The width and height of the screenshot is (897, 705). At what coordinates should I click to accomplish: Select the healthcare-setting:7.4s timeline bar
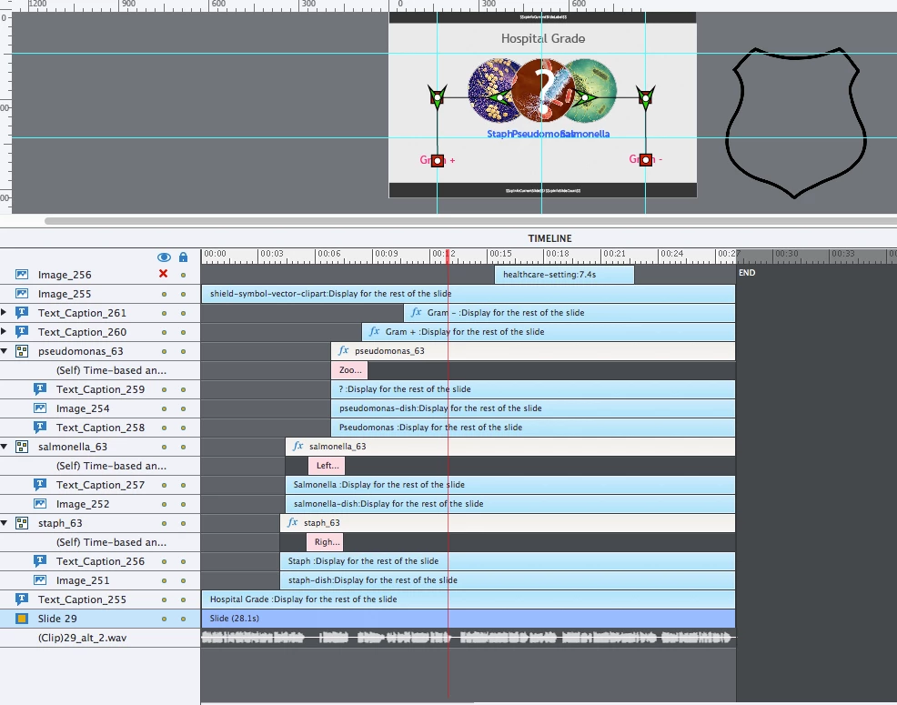(564, 275)
